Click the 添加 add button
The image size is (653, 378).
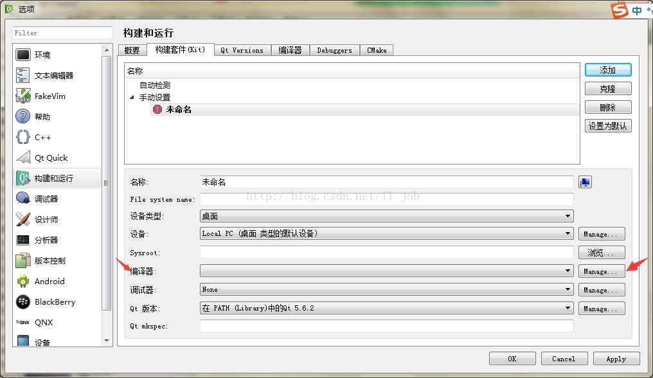(608, 70)
